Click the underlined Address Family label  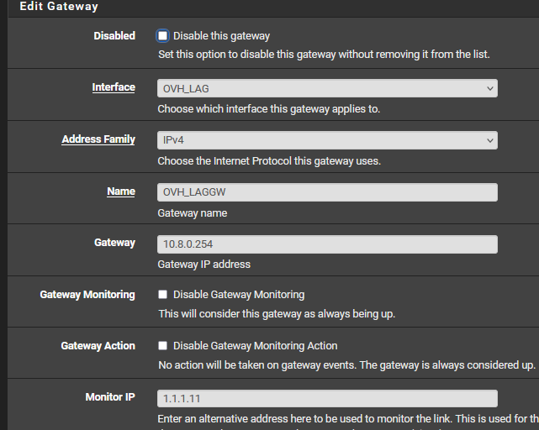(x=98, y=139)
